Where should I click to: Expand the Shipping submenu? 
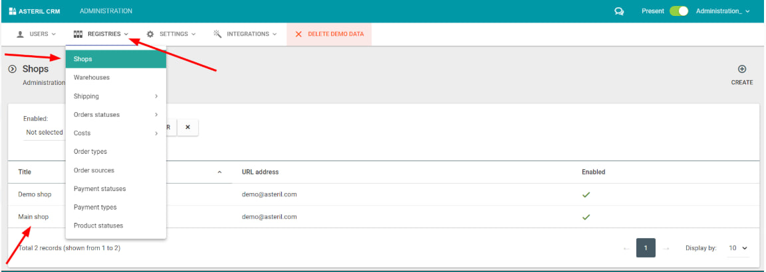click(x=116, y=96)
